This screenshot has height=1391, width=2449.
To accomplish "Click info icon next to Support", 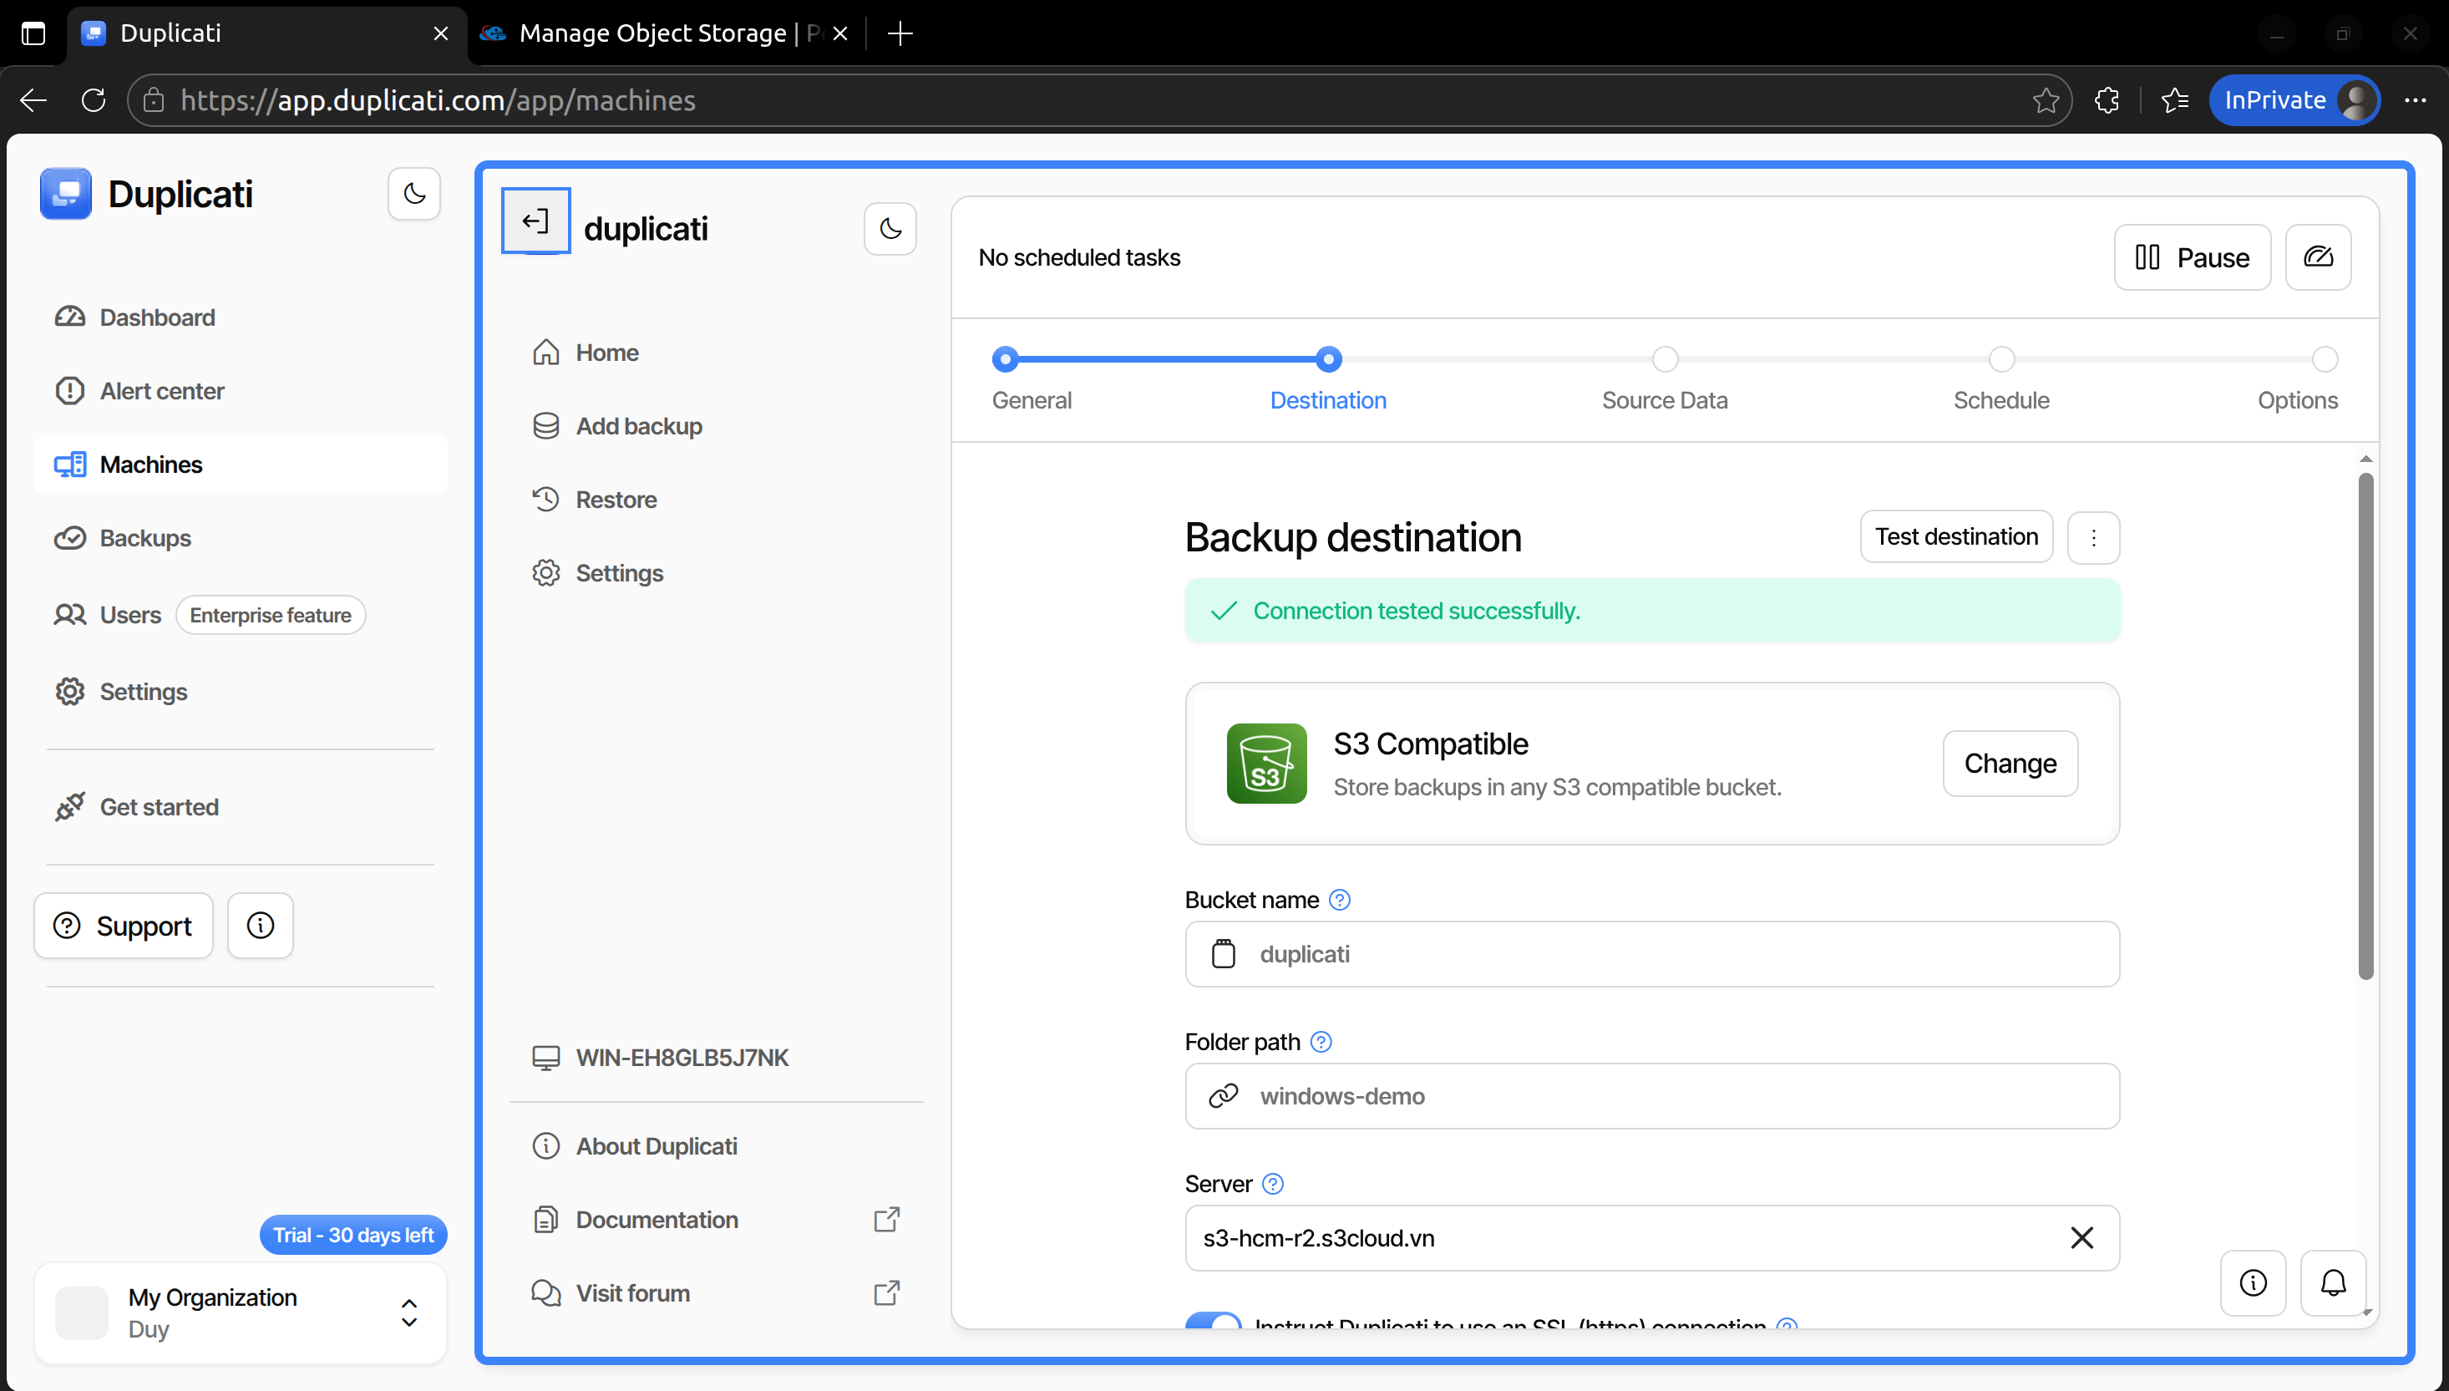I will [260, 926].
